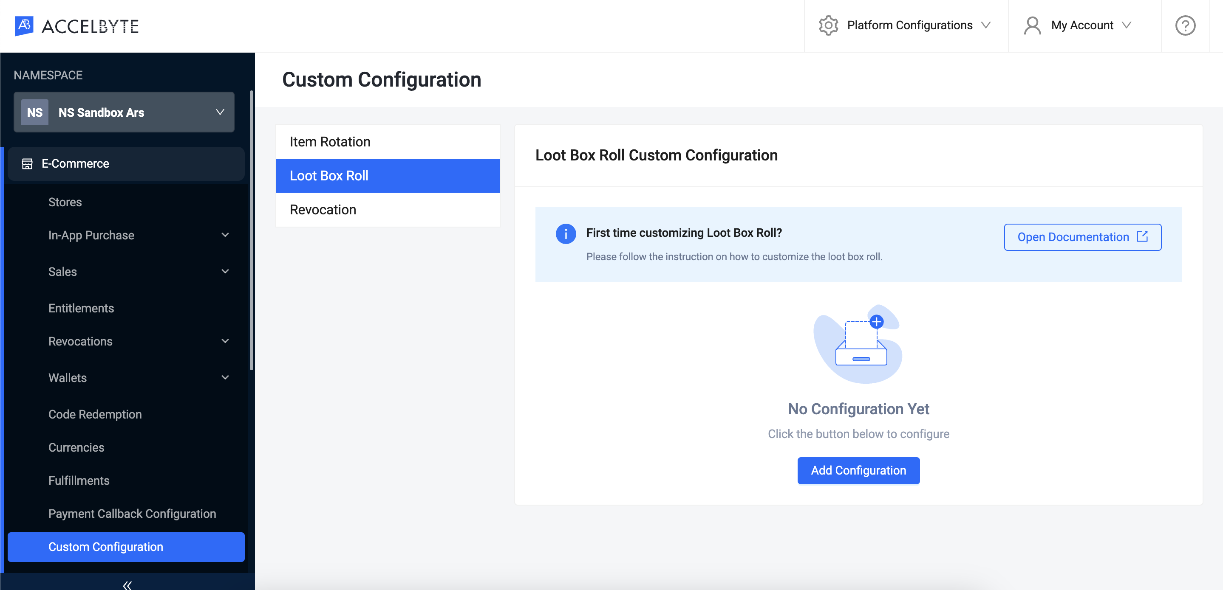Select Loot Box Roll menu item
Image resolution: width=1223 pixels, height=590 pixels.
pyautogui.click(x=388, y=175)
